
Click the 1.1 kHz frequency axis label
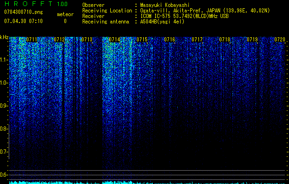tap(4, 60)
